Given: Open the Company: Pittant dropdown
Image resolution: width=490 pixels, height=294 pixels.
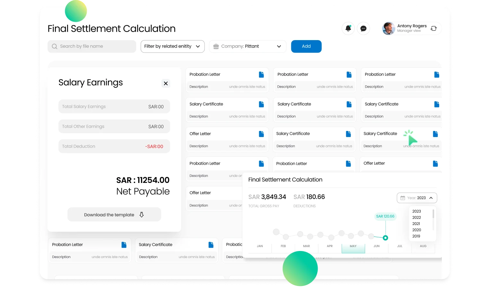Looking at the screenshot, I should [x=247, y=46].
